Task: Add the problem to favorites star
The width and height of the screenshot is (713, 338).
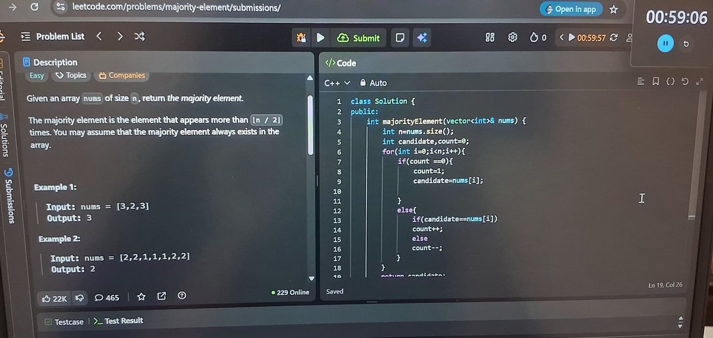Action: tap(141, 296)
